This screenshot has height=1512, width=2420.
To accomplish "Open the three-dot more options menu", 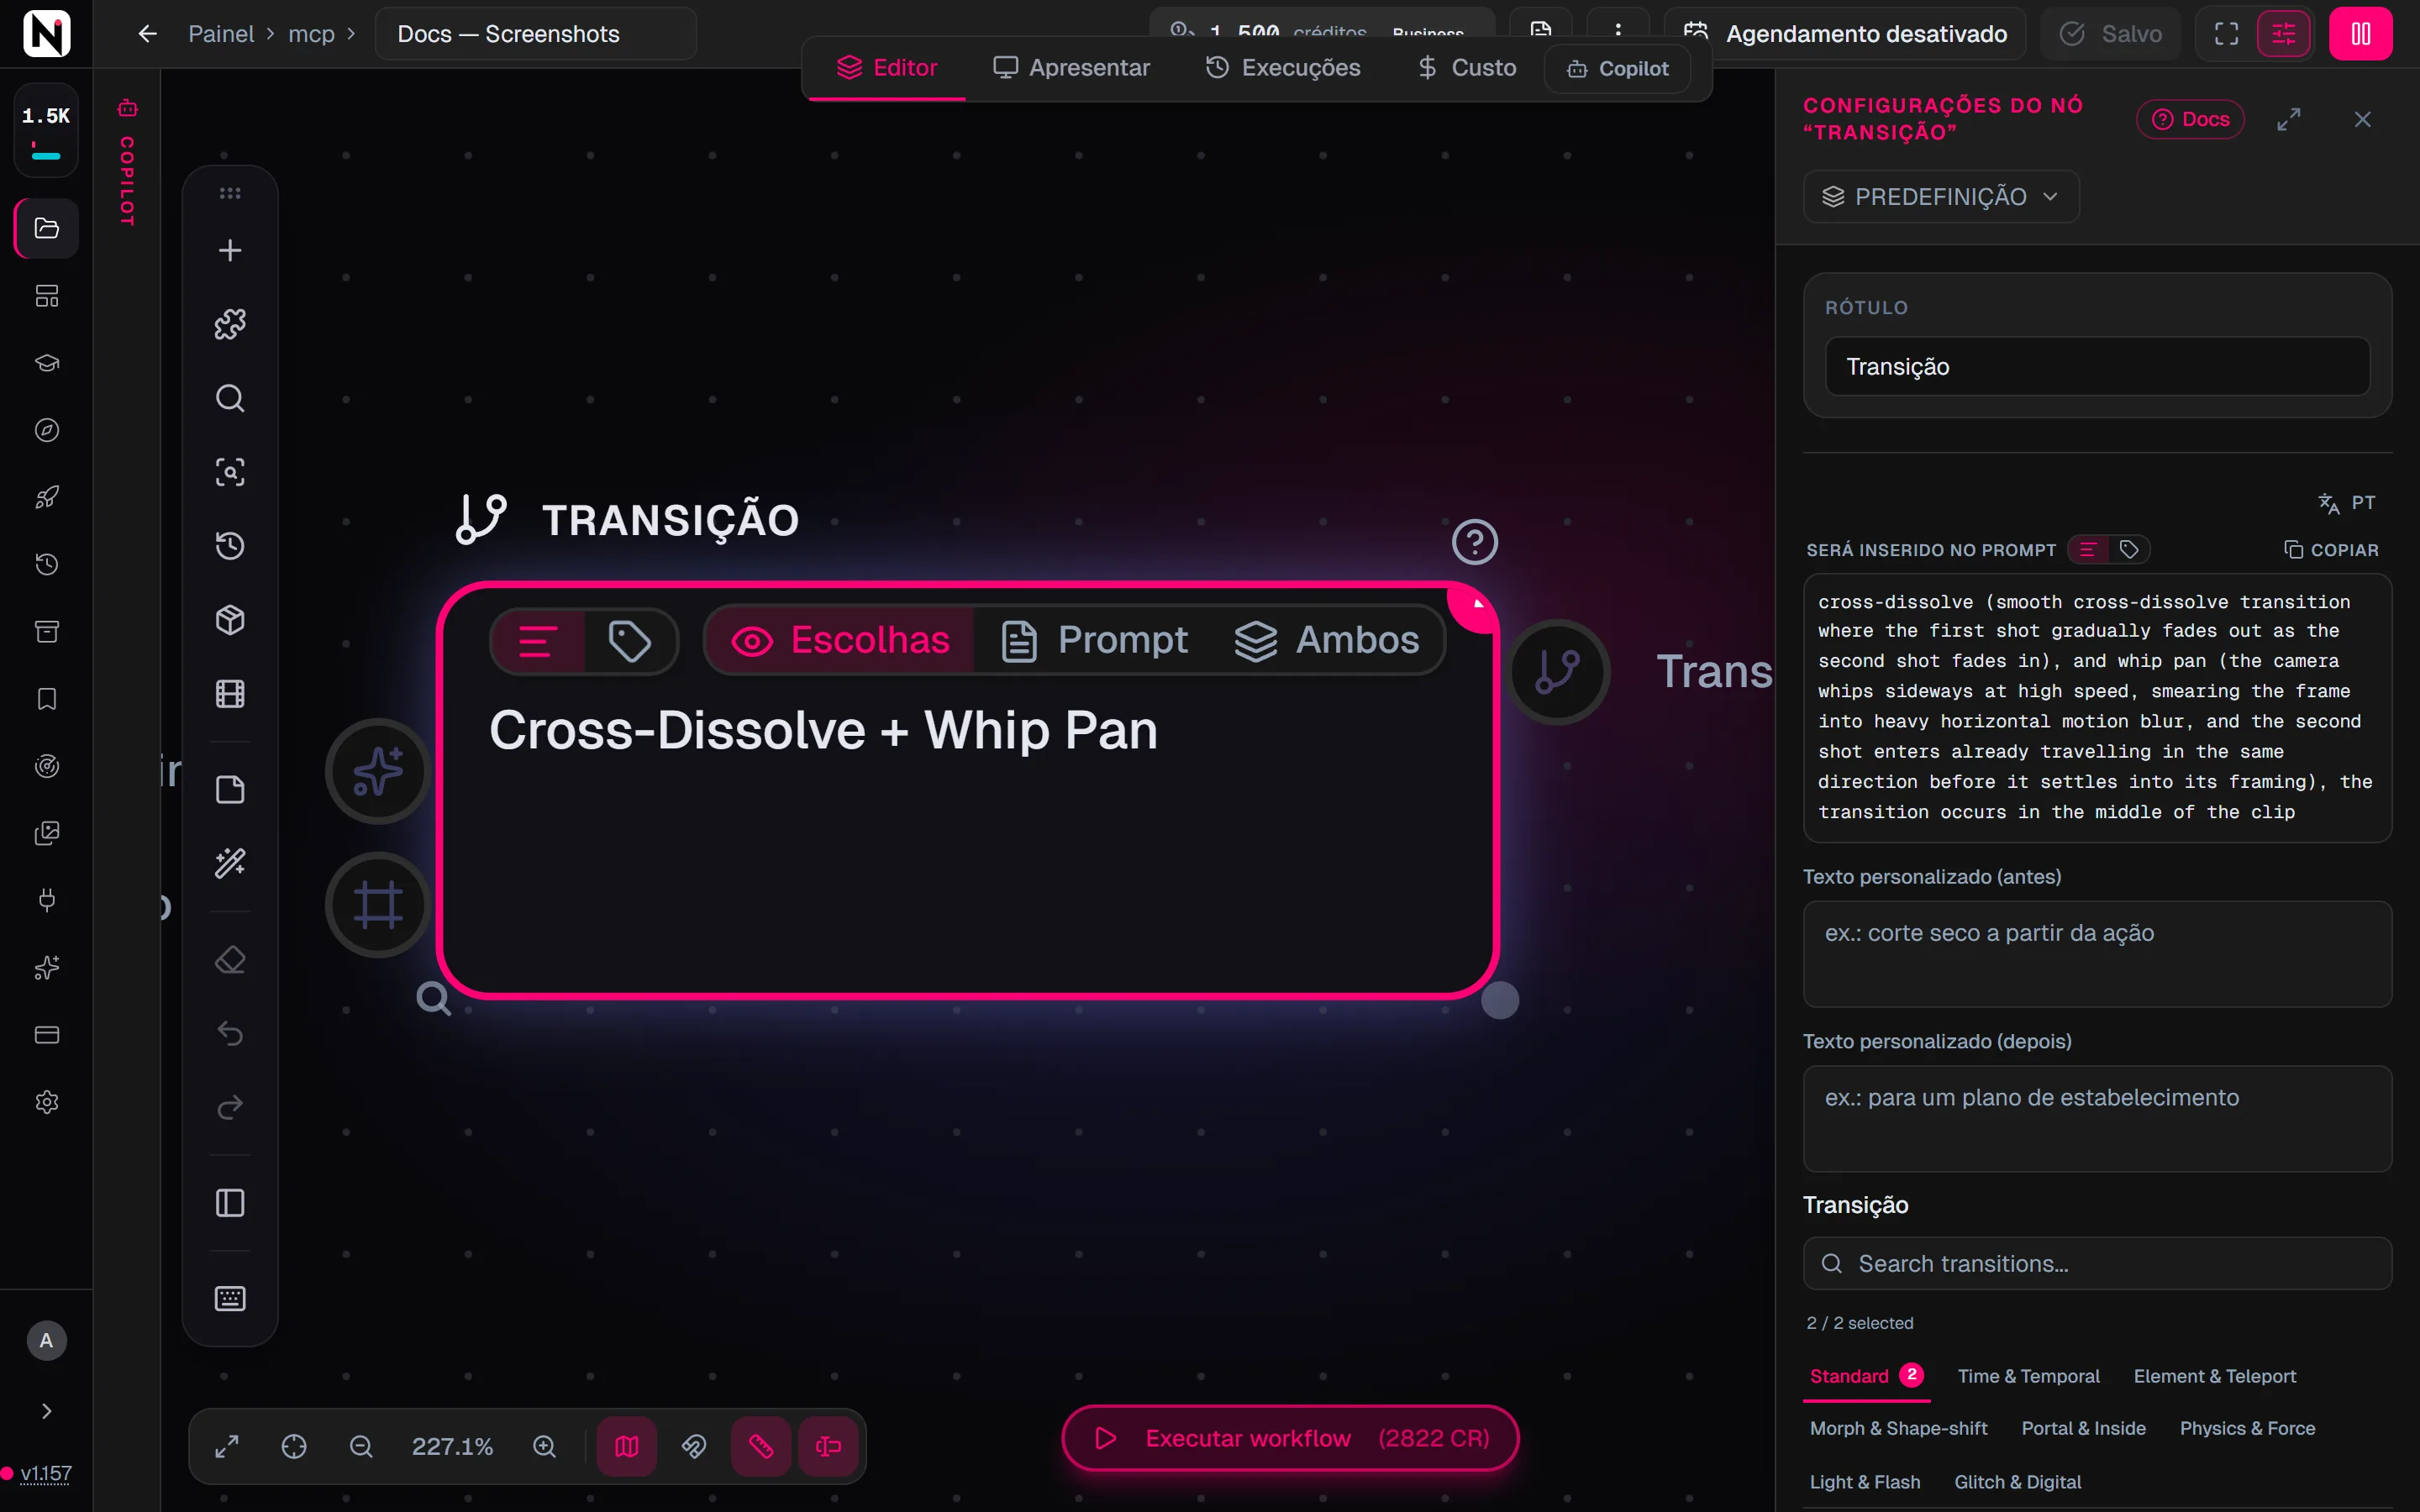I will point(1618,30).
